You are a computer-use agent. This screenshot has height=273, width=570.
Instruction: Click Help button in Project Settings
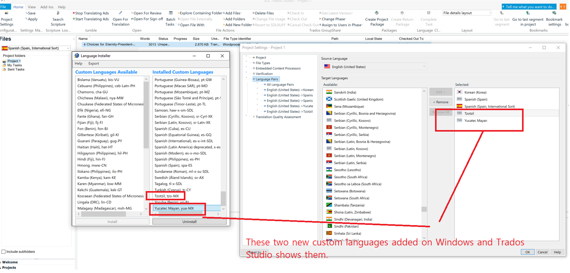(x=557, y=252)
